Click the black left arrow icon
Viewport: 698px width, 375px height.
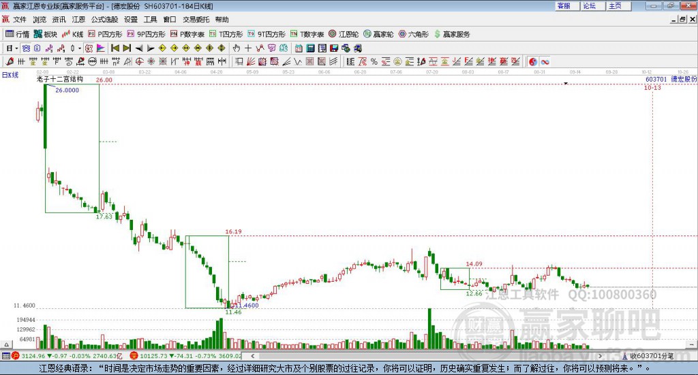[x=139, y=48]
